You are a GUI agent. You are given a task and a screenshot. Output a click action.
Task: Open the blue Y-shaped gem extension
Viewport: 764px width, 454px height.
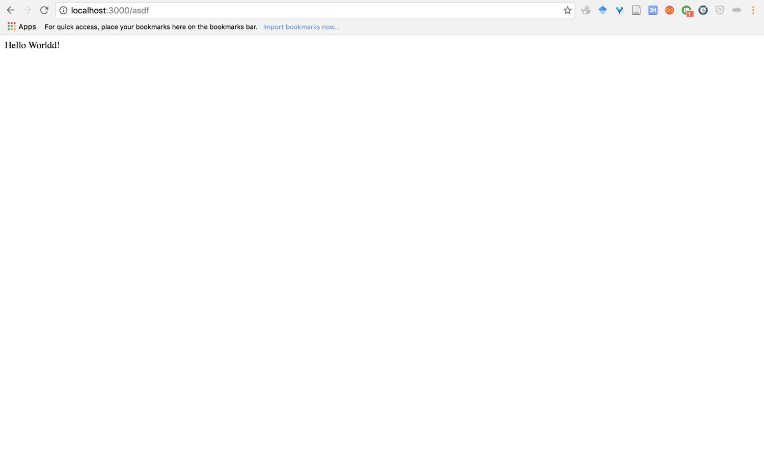619,10
